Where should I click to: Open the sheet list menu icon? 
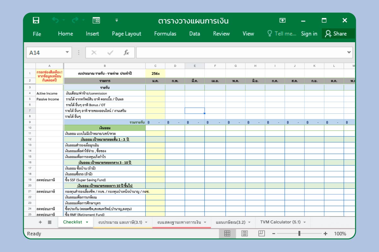(50, 222)
